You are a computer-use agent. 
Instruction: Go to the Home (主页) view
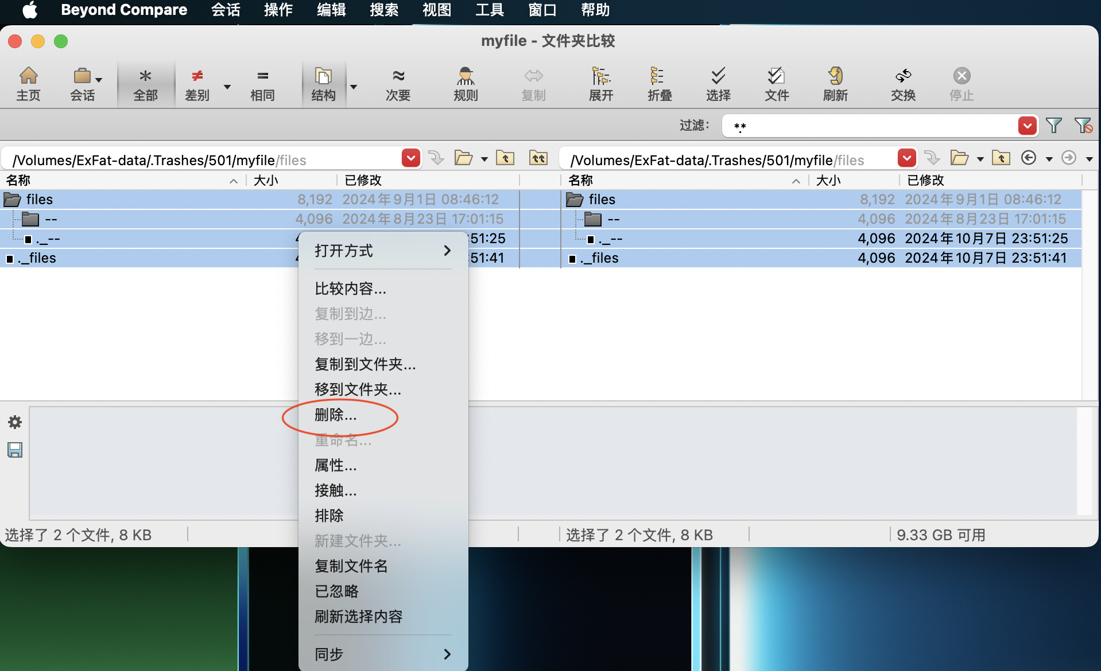28,84
